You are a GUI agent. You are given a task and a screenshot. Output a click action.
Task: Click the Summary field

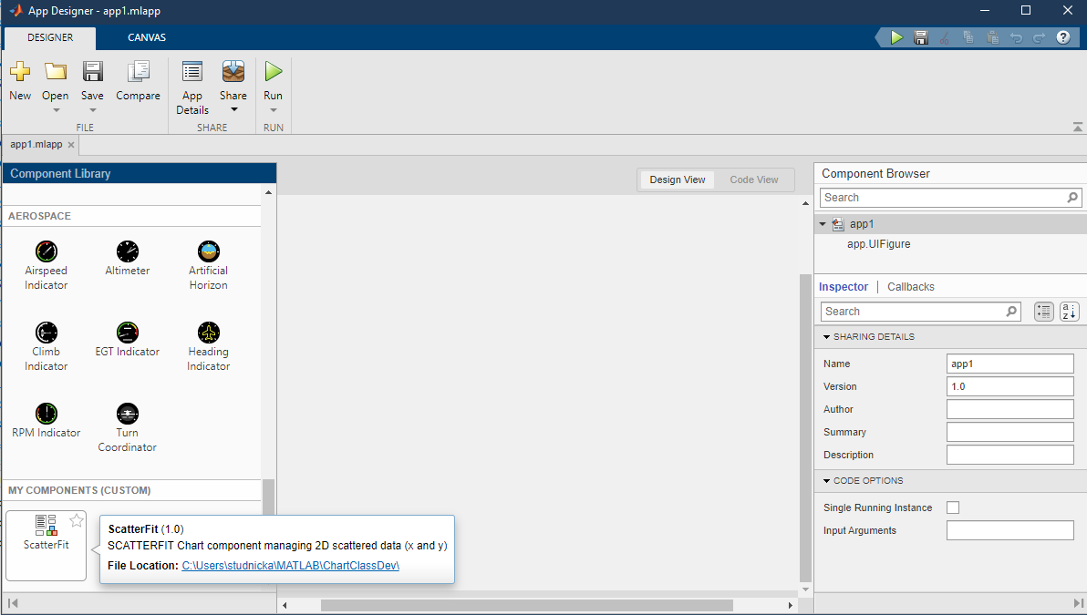pyautogui.click(x=1010, y=432)
